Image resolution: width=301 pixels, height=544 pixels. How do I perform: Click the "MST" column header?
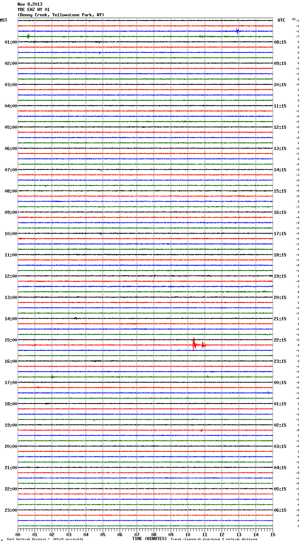click(x=4, y=20)
